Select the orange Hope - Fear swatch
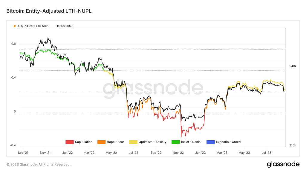306x172 pixels. point(101,142)
